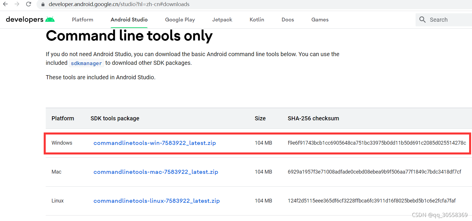Viewport: 472px width, 221px height.
Task: Click the address bar URL
Action: pos(119,4)
